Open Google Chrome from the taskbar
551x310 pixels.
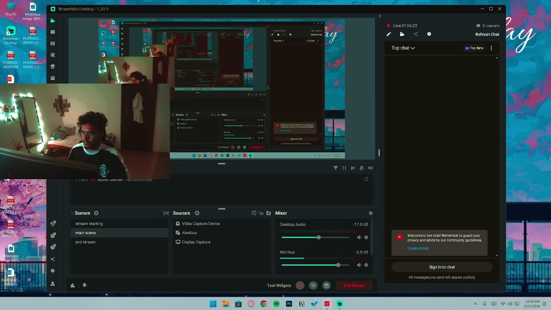263,304
